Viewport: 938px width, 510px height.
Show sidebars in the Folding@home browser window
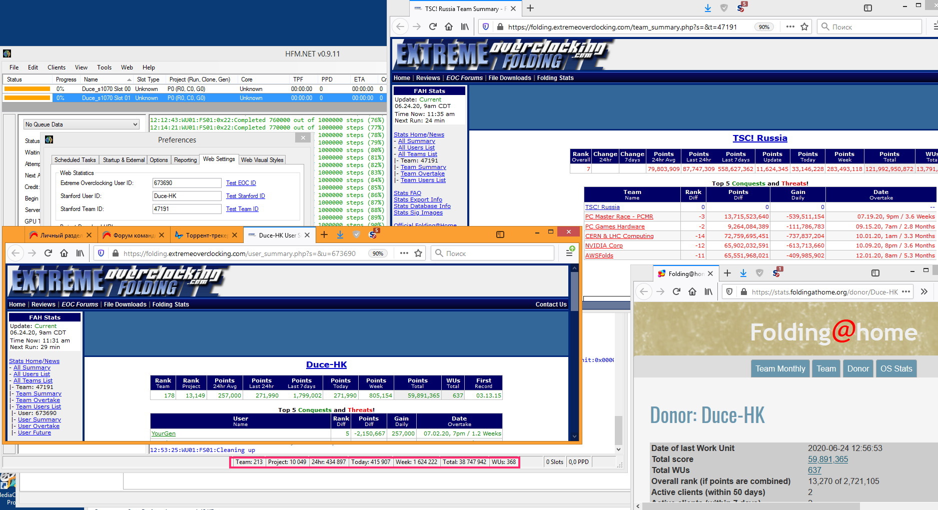tap(875, 273)
